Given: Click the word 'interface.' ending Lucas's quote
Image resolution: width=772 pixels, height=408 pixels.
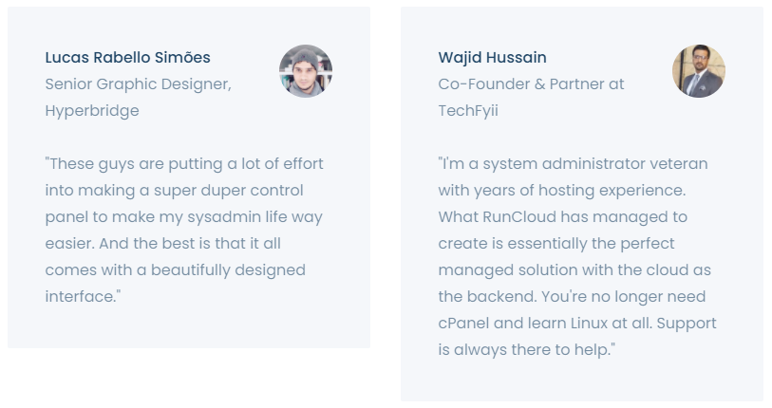Looking at the screenshot, I should pos(83,297).
